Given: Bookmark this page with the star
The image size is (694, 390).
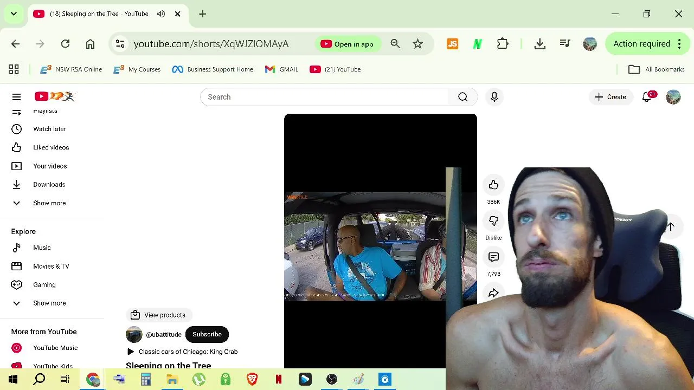Looking at the screenshot, I should point(417,44).
